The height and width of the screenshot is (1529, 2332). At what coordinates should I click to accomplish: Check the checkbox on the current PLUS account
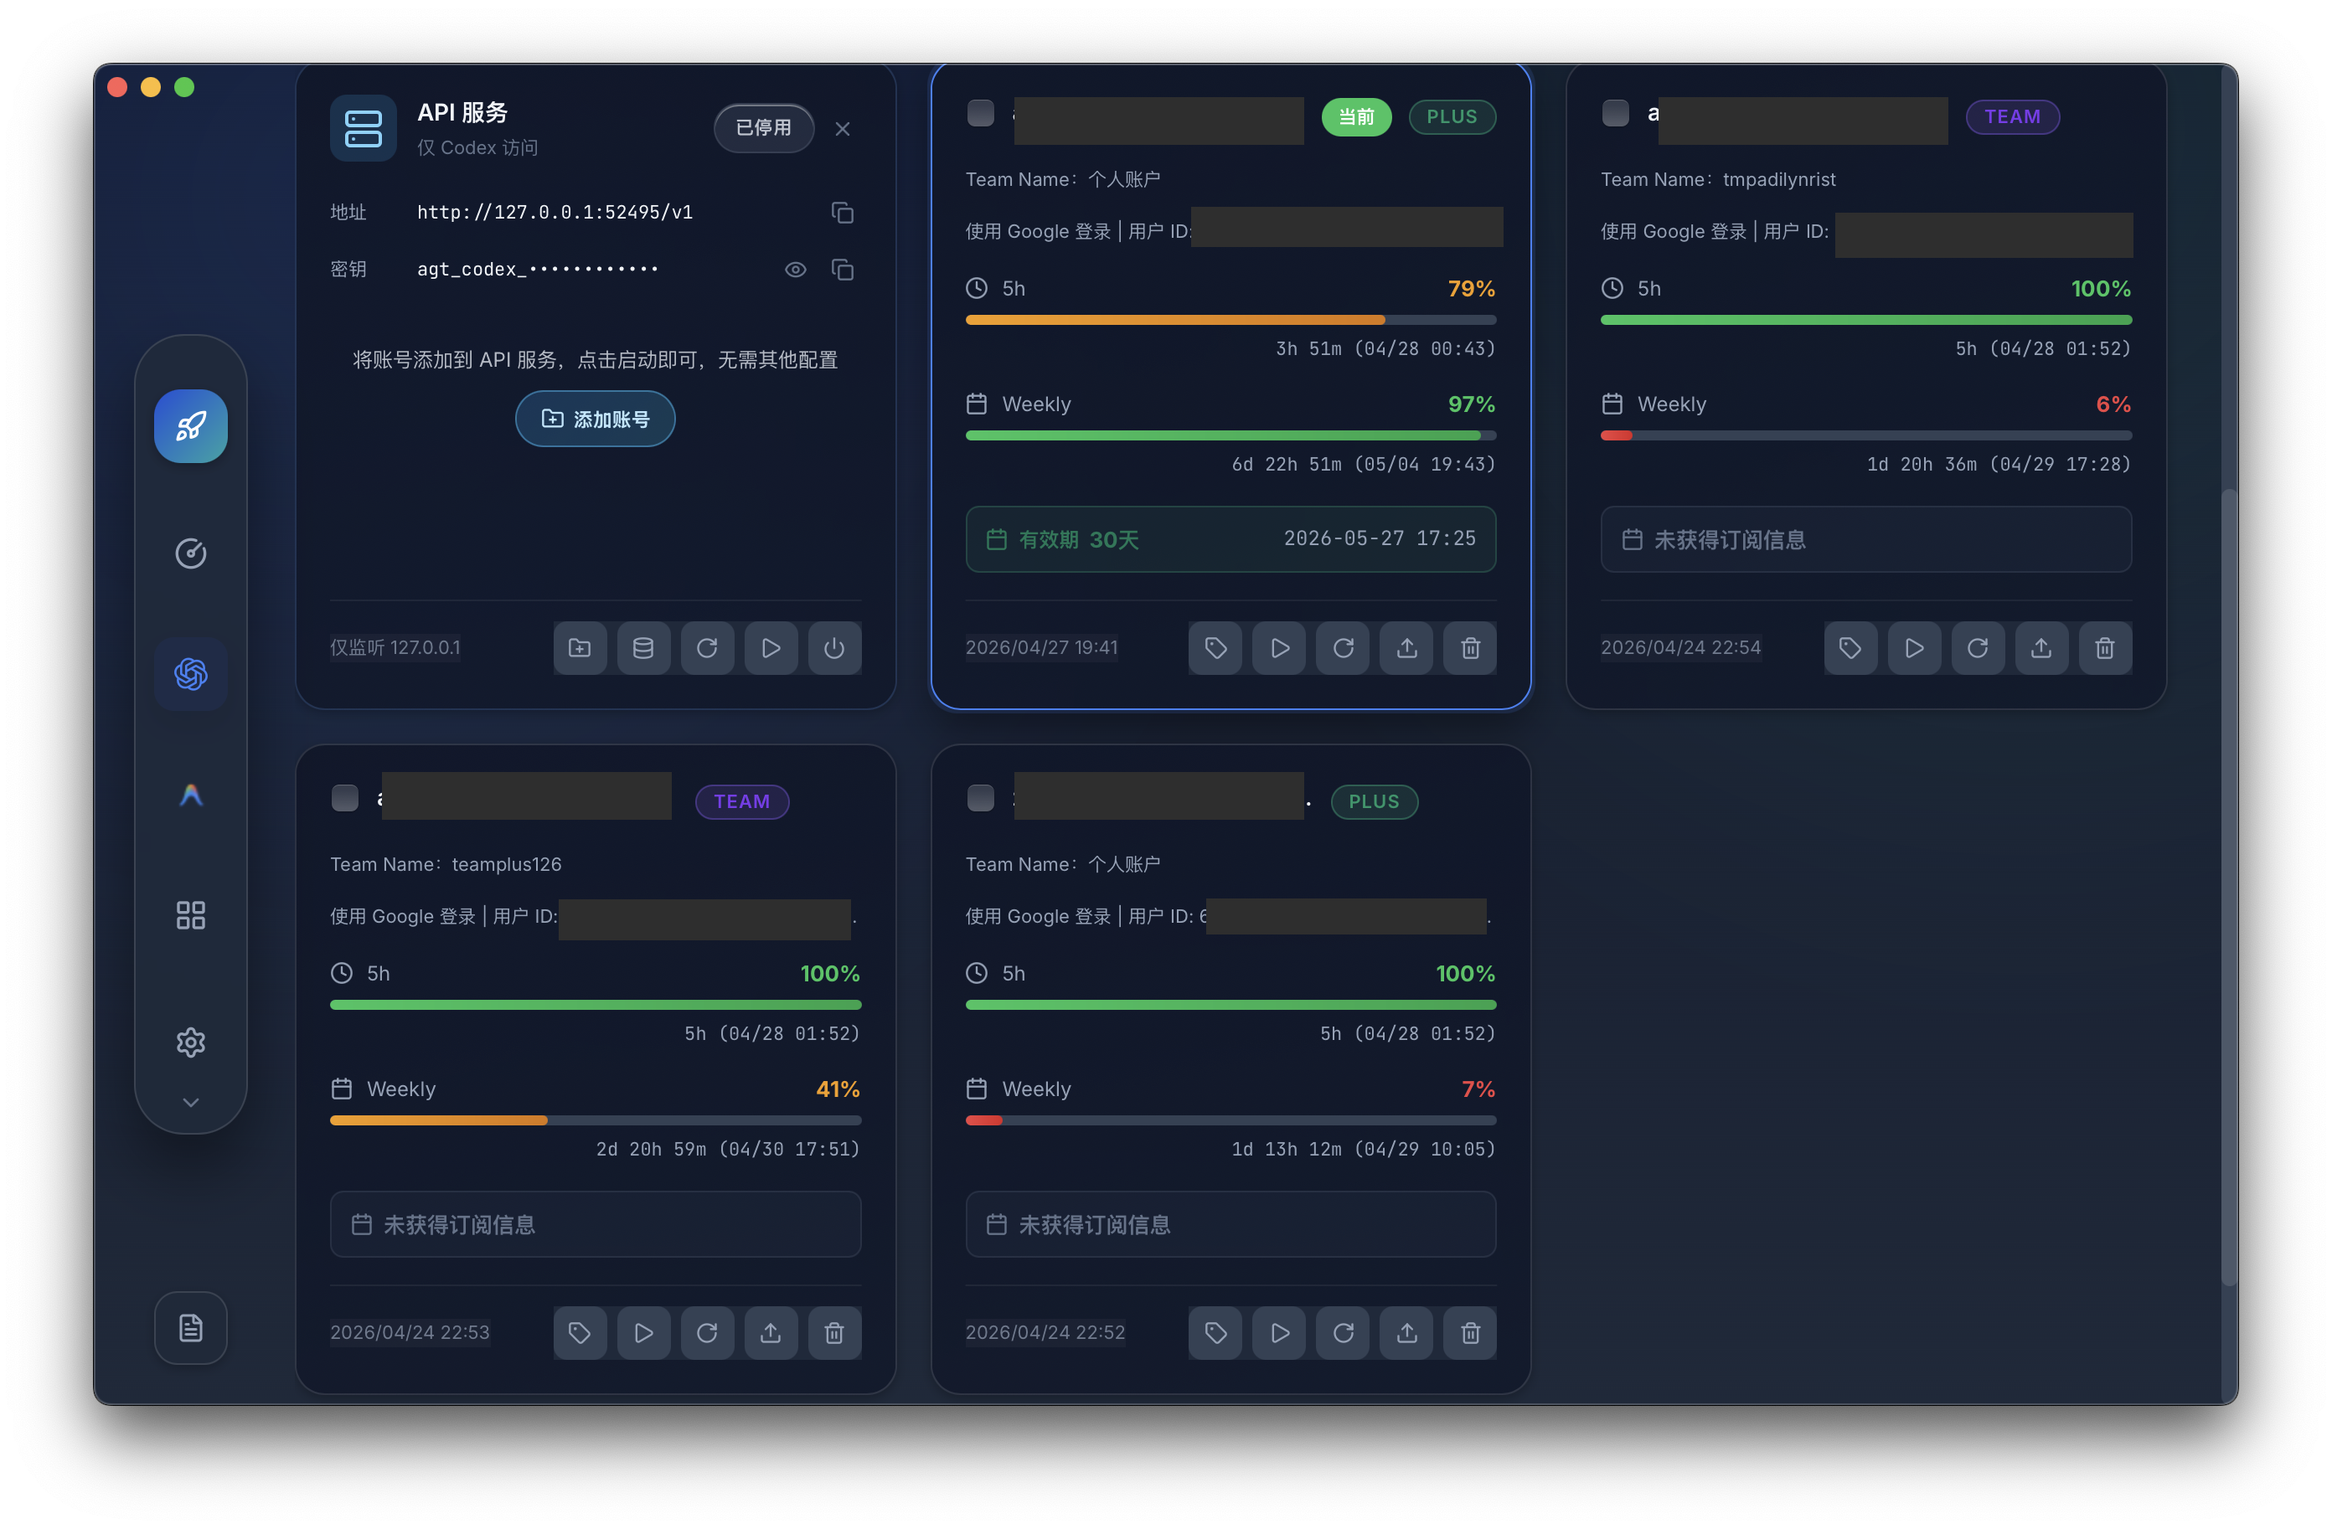point(980,114)
